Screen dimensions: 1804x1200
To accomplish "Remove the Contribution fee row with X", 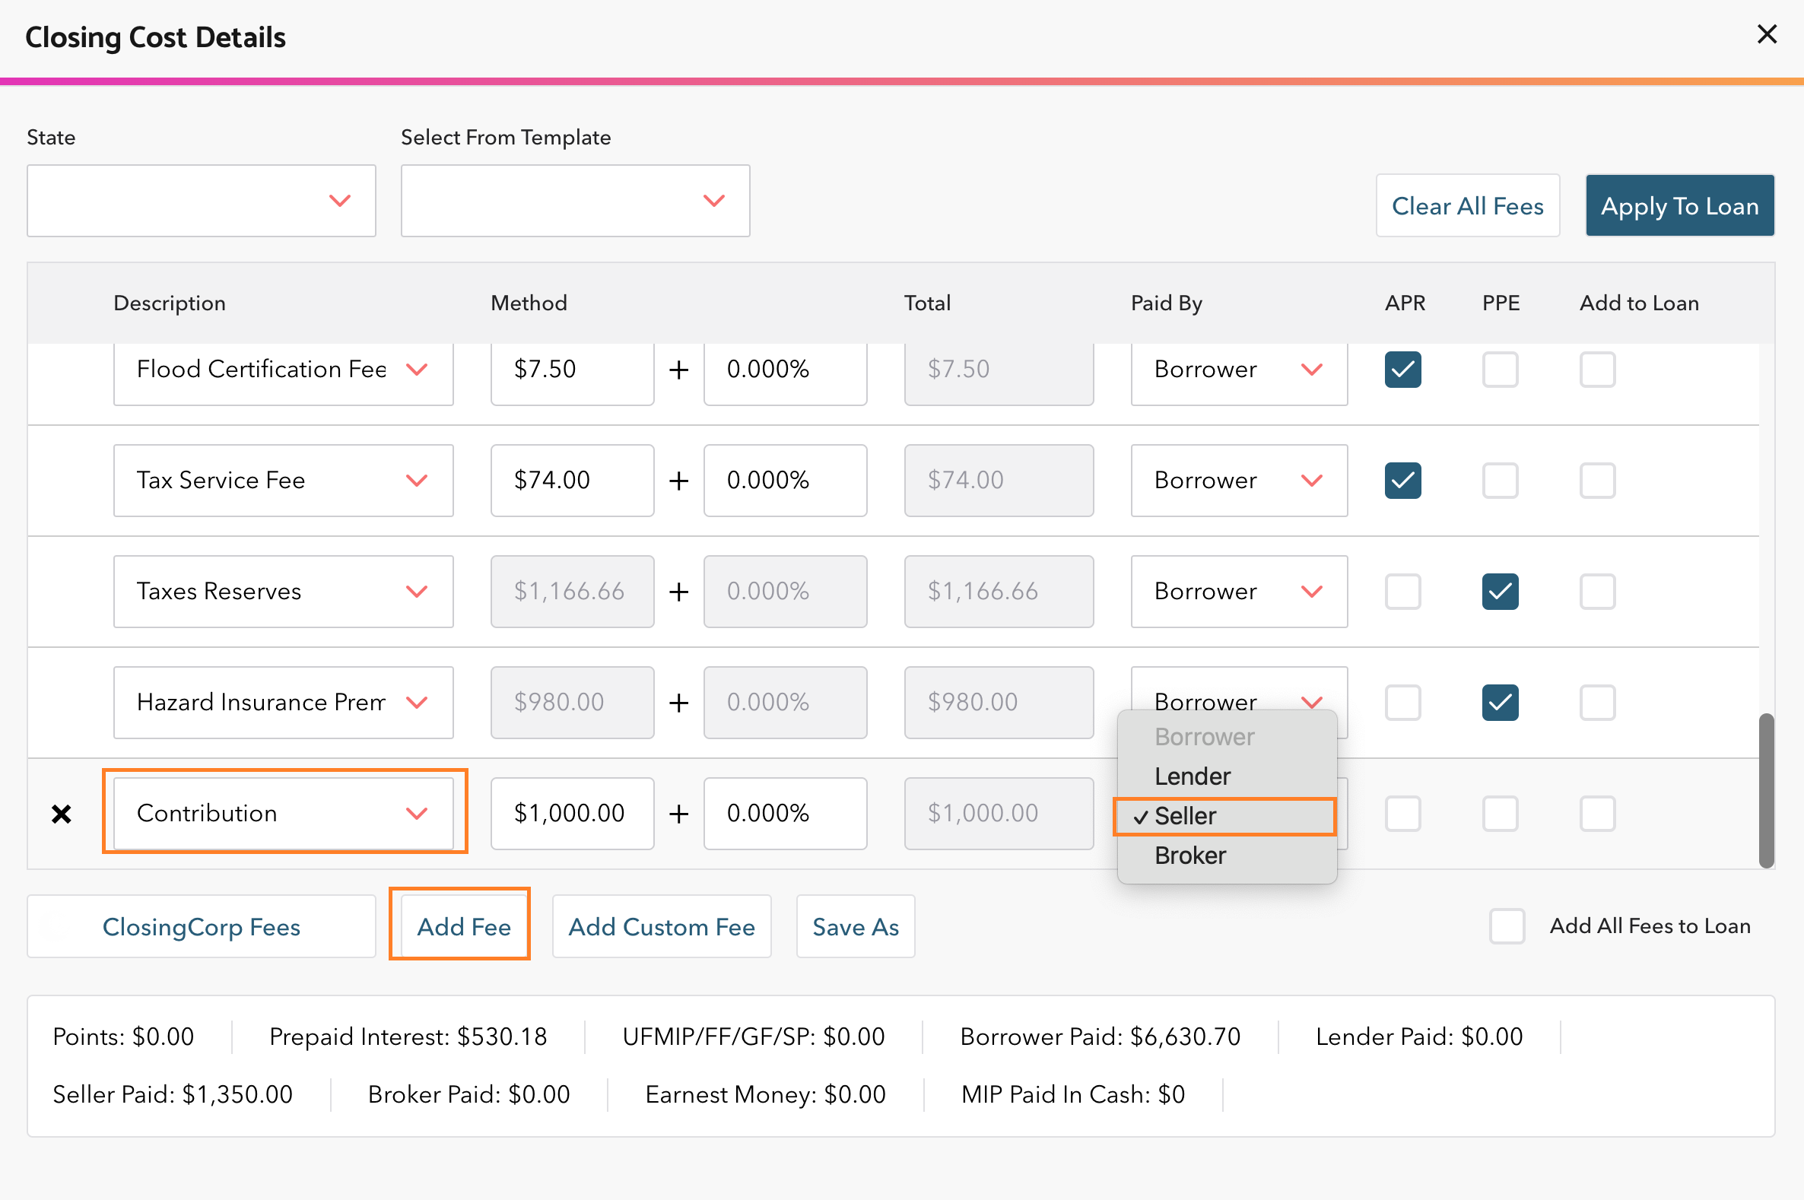I will [62, 814].
